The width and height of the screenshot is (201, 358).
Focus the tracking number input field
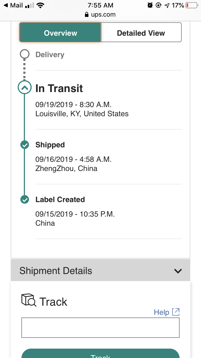[x=100, y=328]
